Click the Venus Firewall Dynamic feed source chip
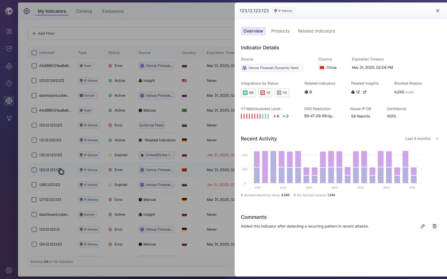The image size is (447, 279). click(x=272, y=68)
